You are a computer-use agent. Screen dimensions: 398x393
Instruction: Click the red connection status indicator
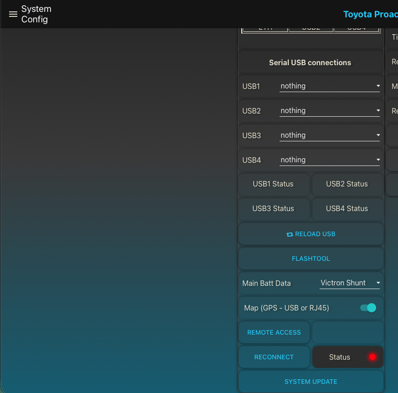[372, 357]
